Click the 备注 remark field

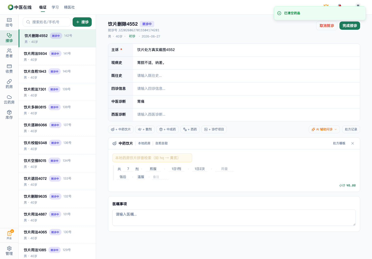(160, 177)
